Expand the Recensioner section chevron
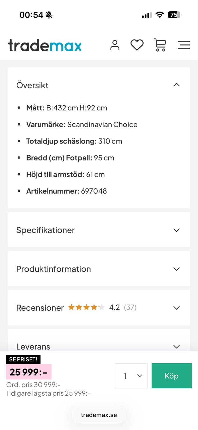198x430 pixels. click(x=176, y=308)
